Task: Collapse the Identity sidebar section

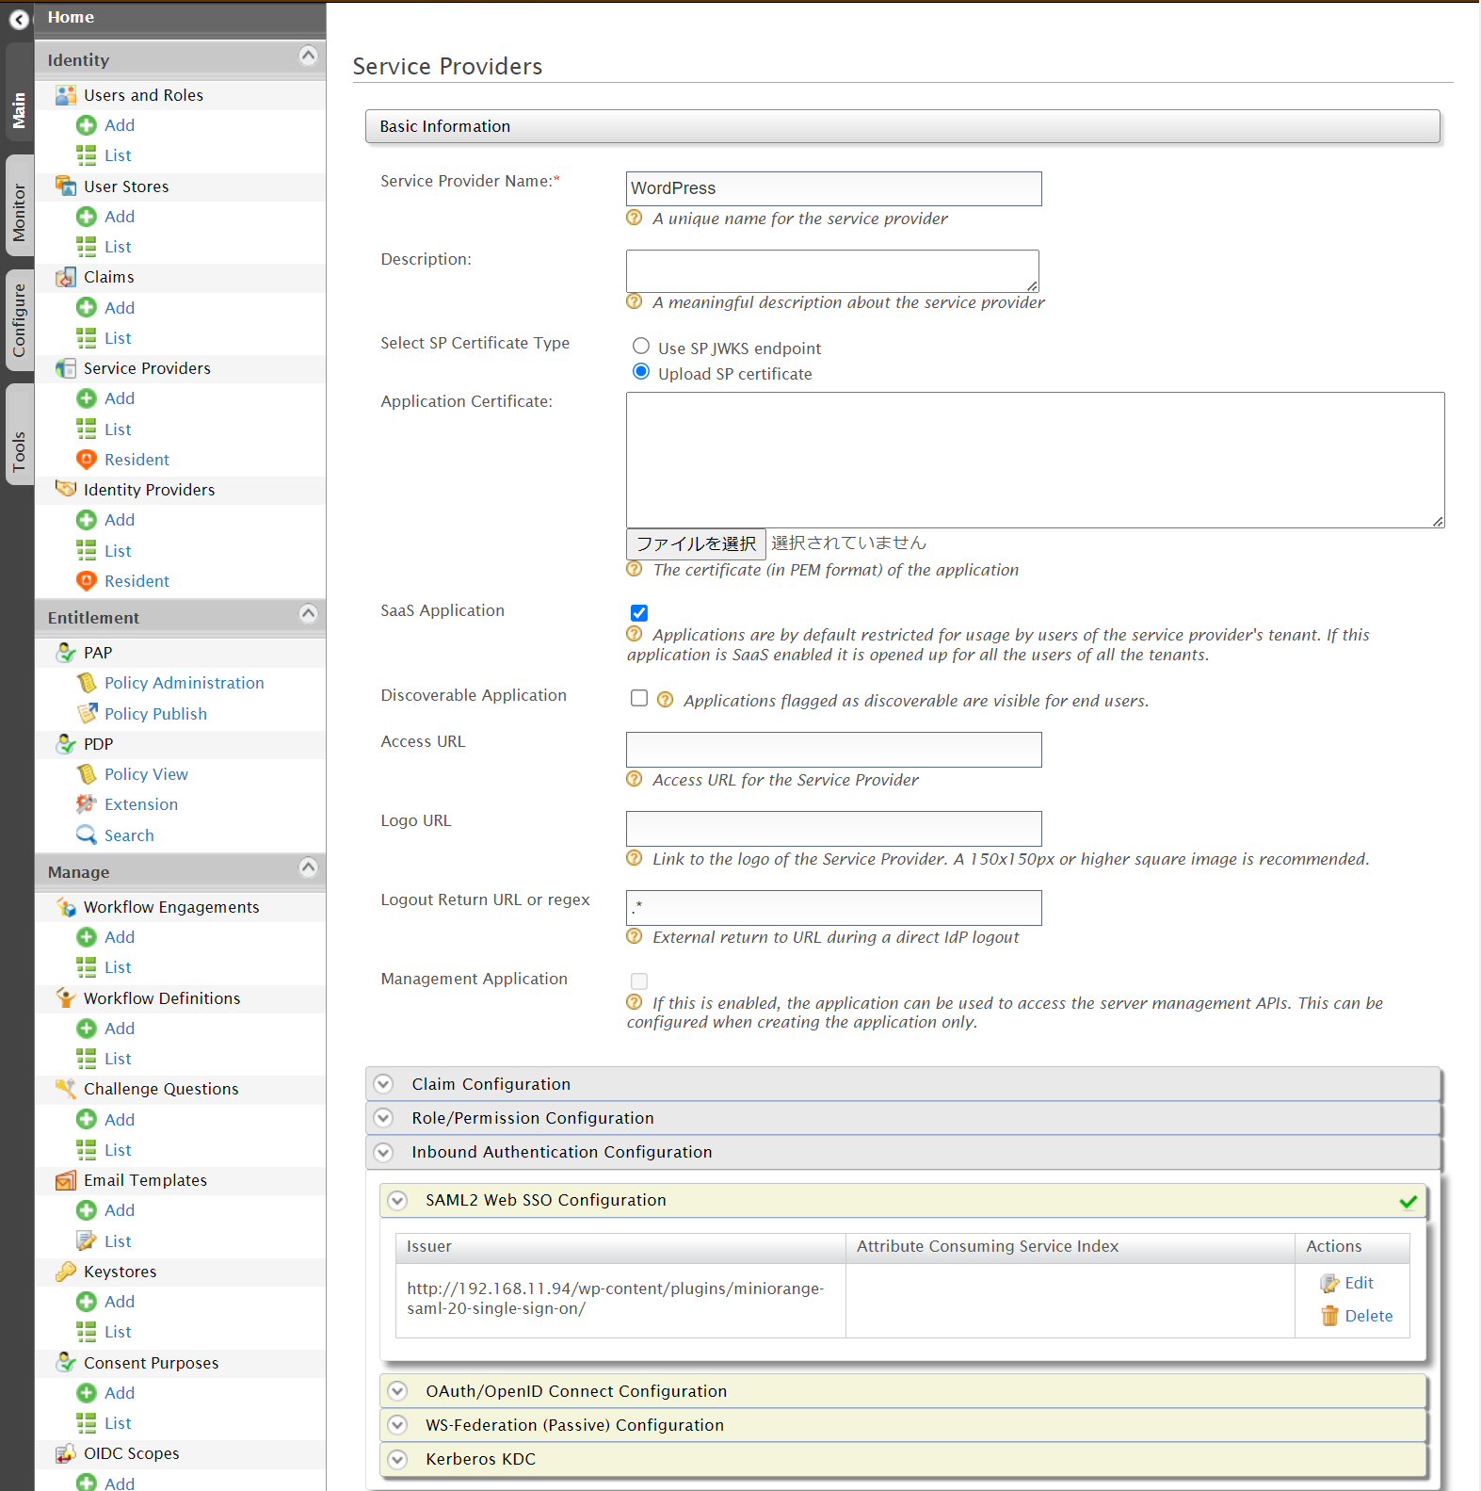Action: point(308,56)
